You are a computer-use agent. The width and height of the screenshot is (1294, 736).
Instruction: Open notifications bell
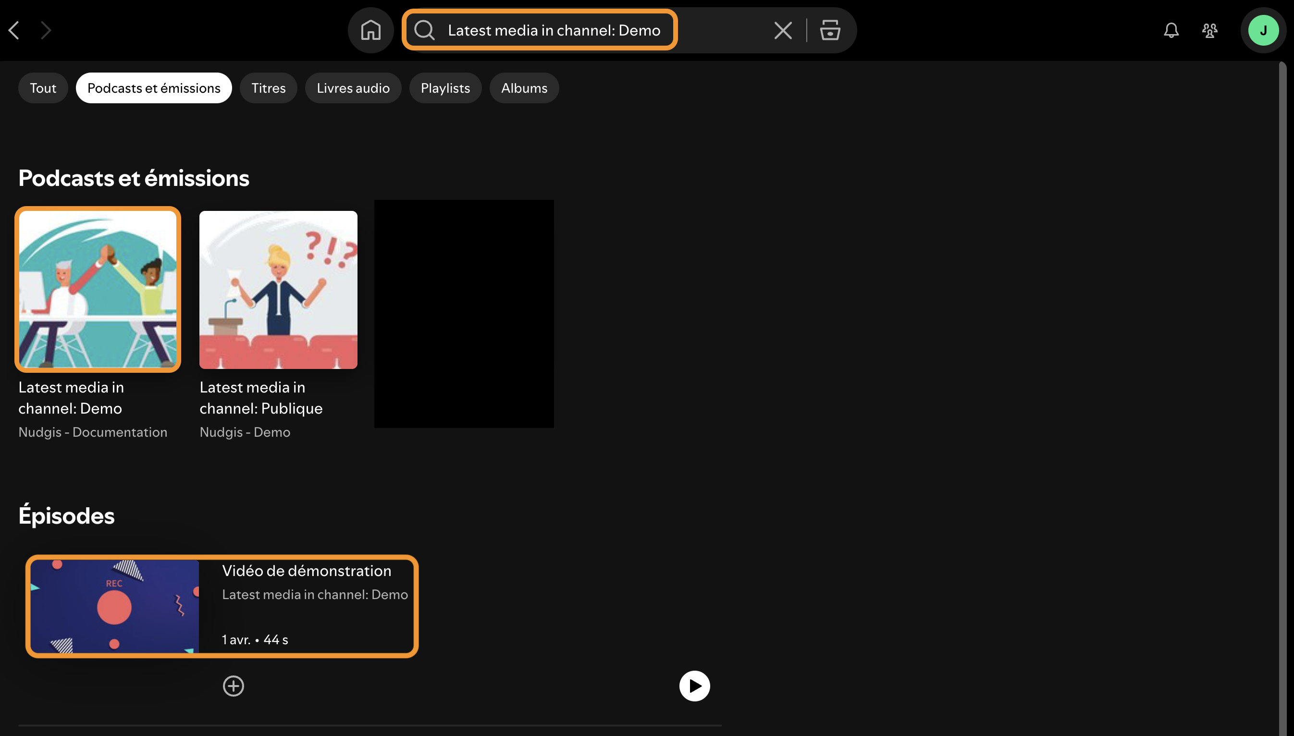tap(1171, 30)
